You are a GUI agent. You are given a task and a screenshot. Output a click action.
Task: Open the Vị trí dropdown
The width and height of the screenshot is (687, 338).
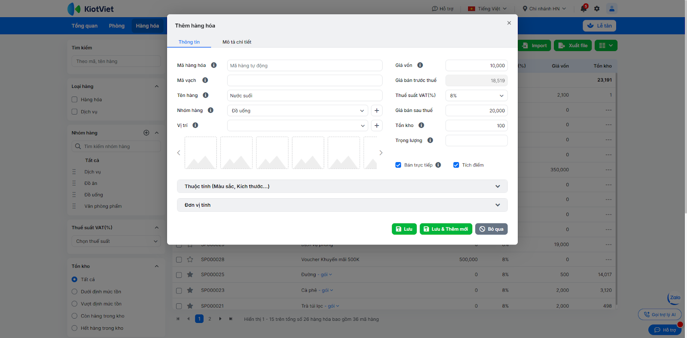(x=298, y=126)
